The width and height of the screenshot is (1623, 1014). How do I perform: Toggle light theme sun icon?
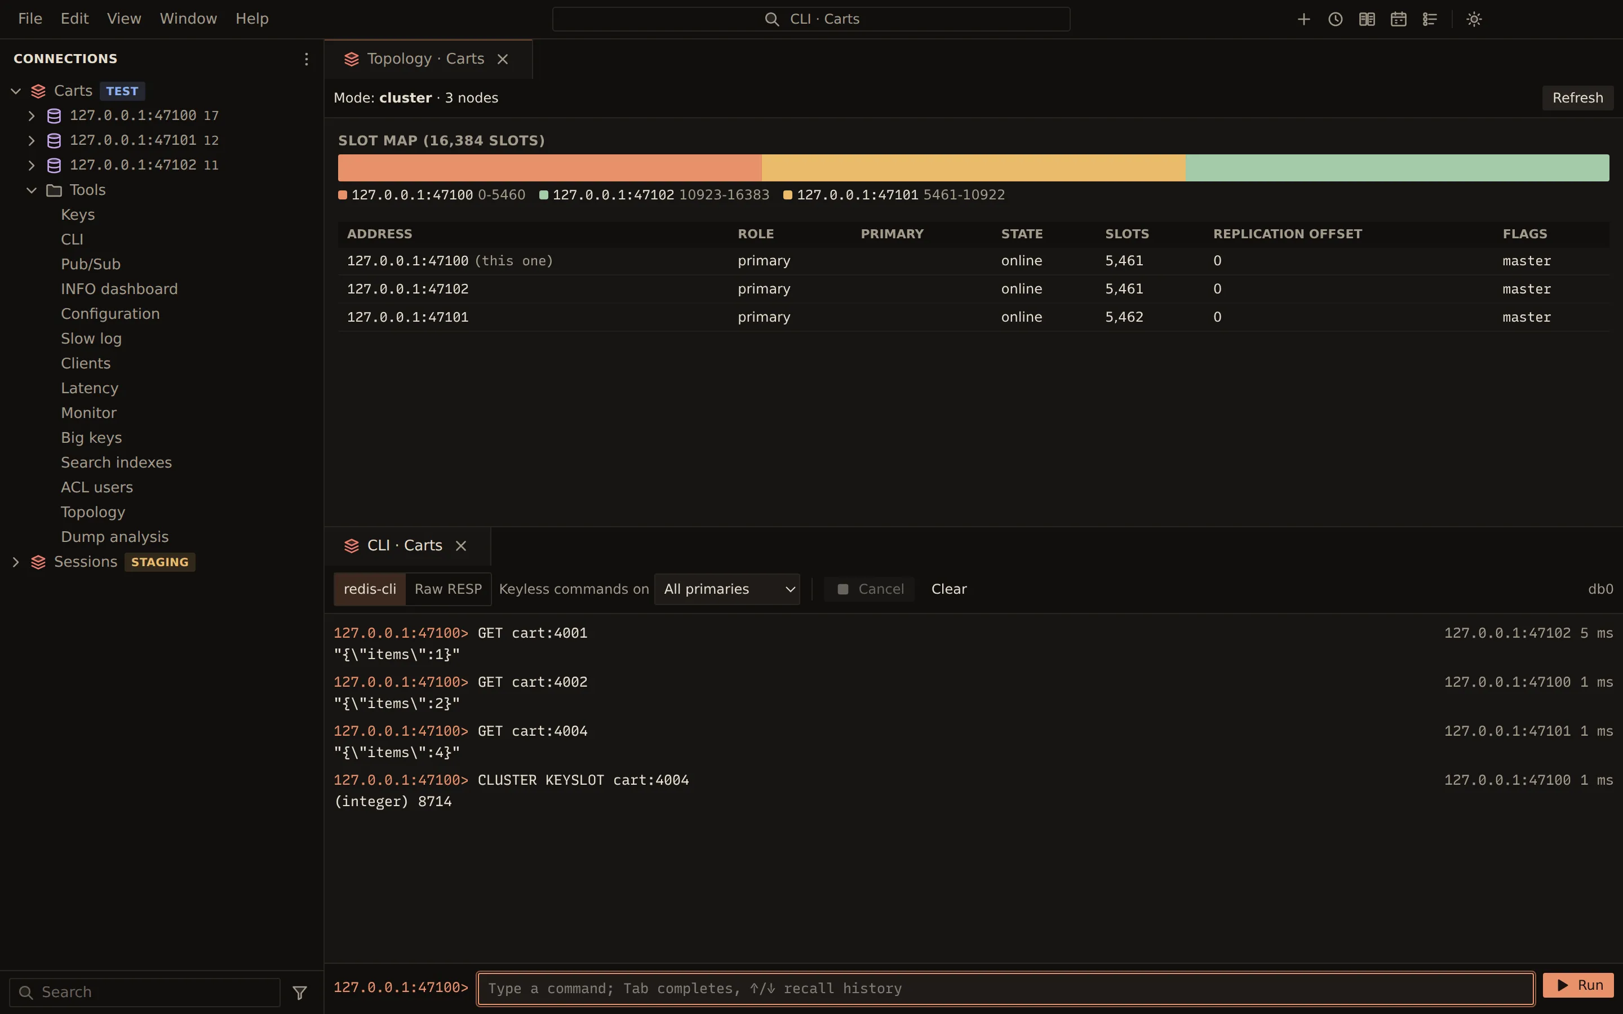coord(1474,19)
